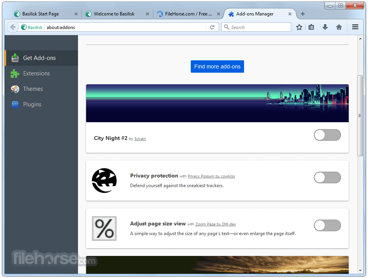Screen dimensions: 368x278
Task: Open the Zoom Page by DW-dev link
Action: click(x=216, y=224)
